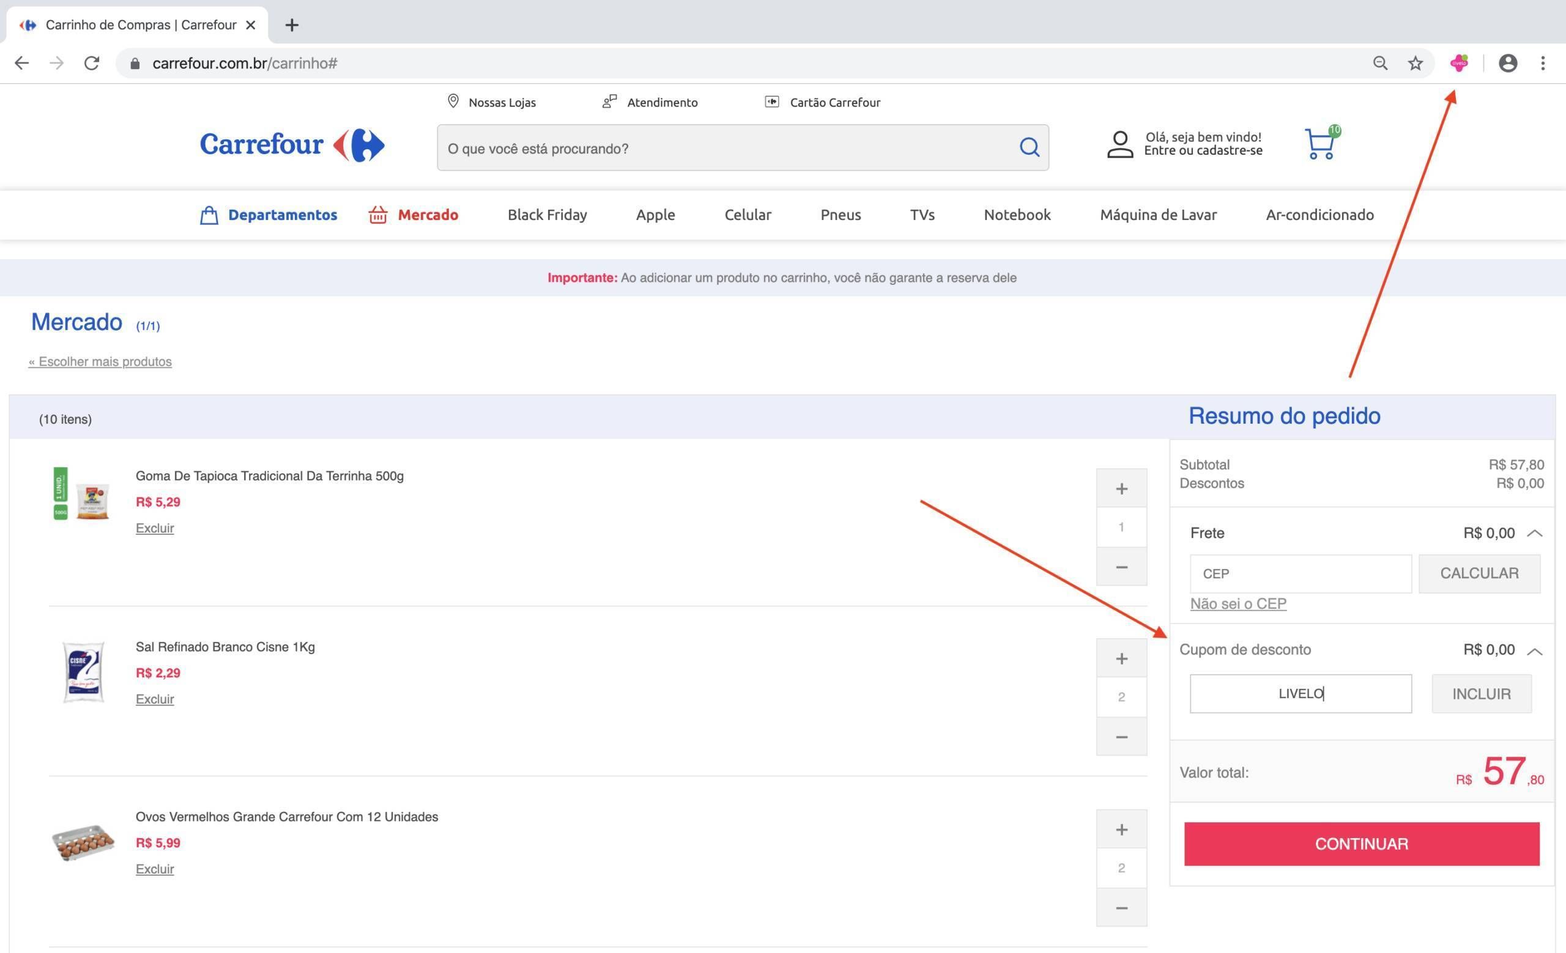Image resolution: width=1566 pixels, height=953 pixels.
Task: Click the Atendimento link
Action: [x=662, y=102]
